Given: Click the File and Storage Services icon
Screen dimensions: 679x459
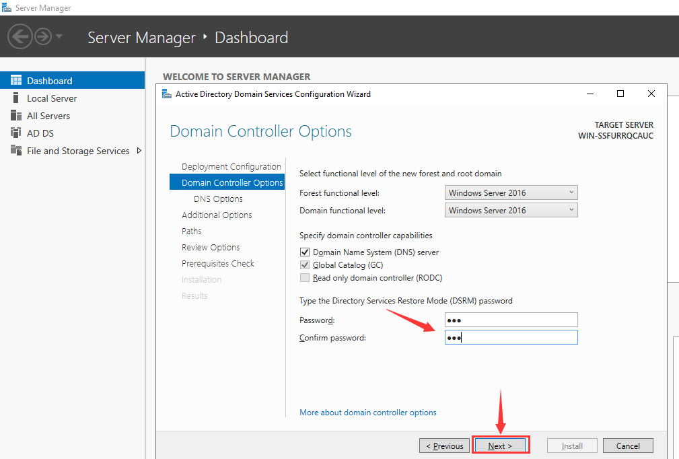Looking at the screenshot, I should tap(16, 150).
